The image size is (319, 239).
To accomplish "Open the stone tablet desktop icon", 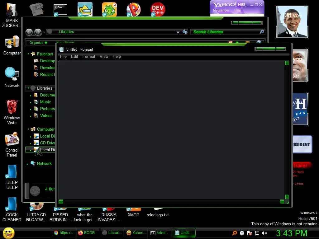I will click(x=36, y=9).
